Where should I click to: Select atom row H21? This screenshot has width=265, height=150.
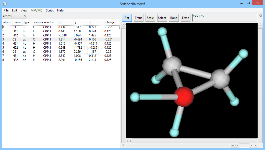pyautogui.click(x=61, y=44)
